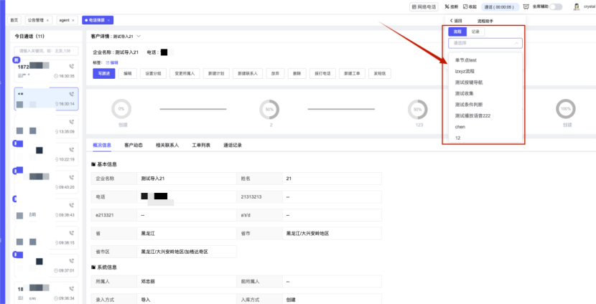This screenshot has height=304, width=596.
Task: Click the crystal user avatar icon
Action: pyautogui.click(x=576, y=6)
